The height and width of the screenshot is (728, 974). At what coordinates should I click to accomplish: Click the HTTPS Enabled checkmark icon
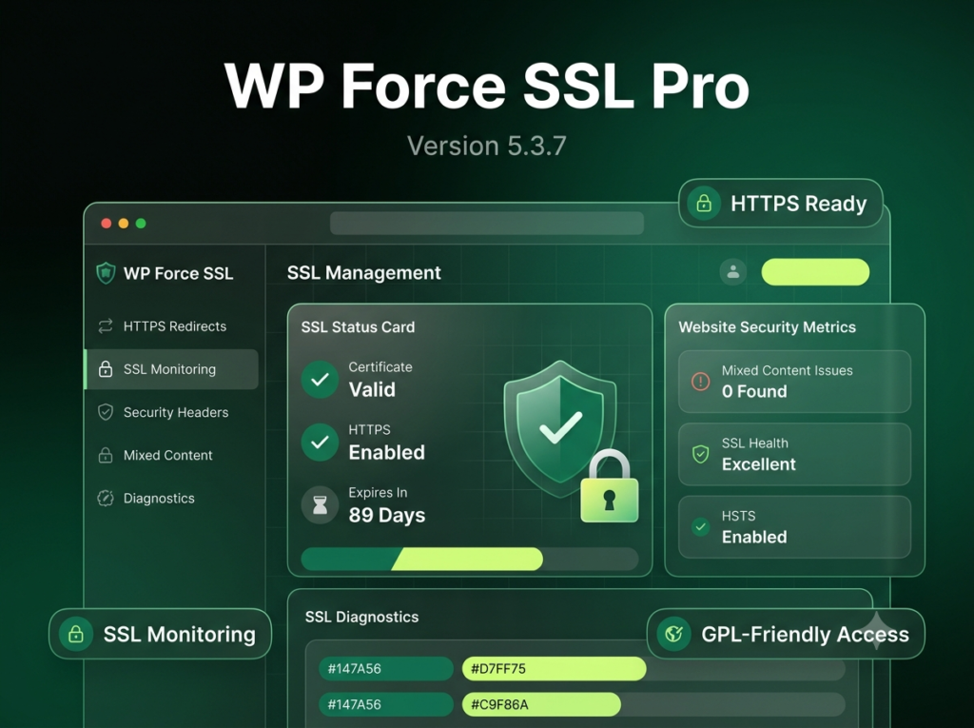point(320,442)
